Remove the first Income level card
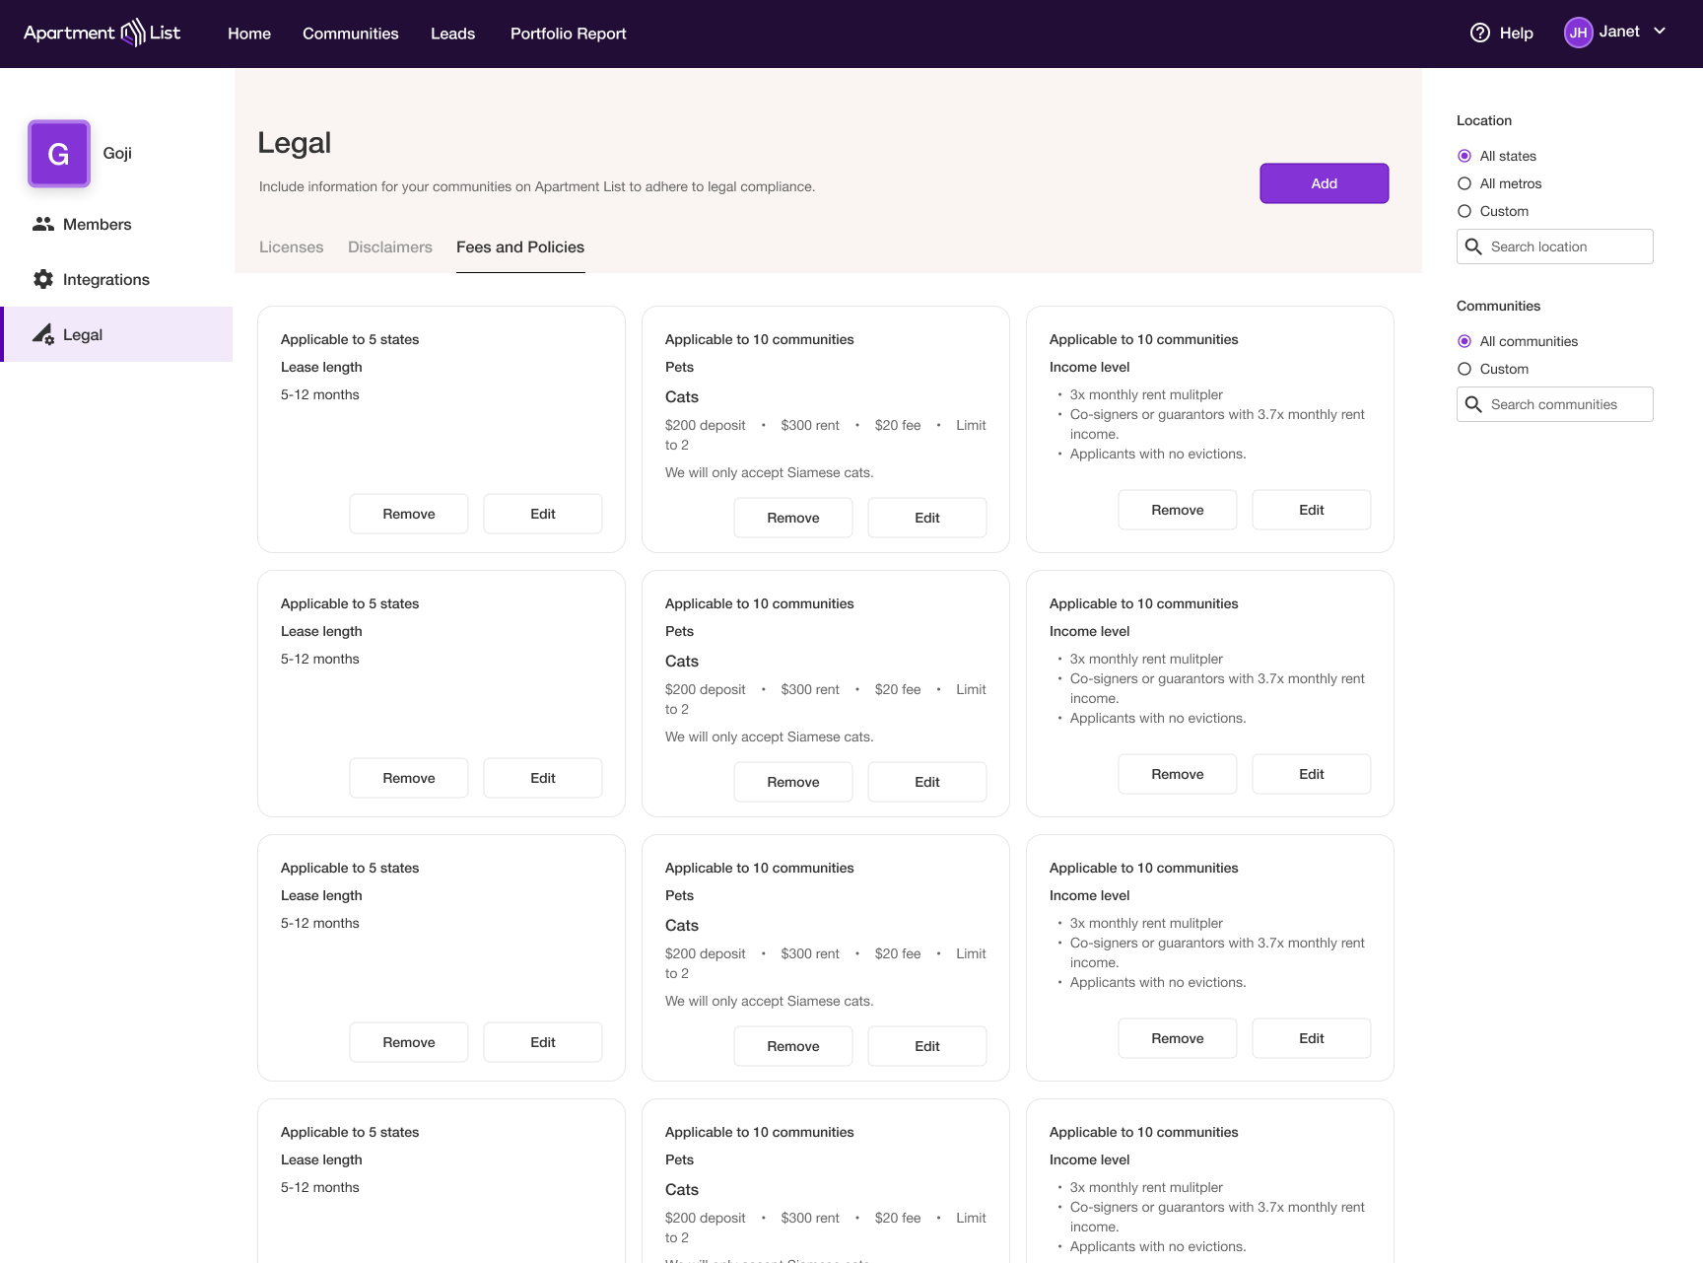 [1178, 510]
